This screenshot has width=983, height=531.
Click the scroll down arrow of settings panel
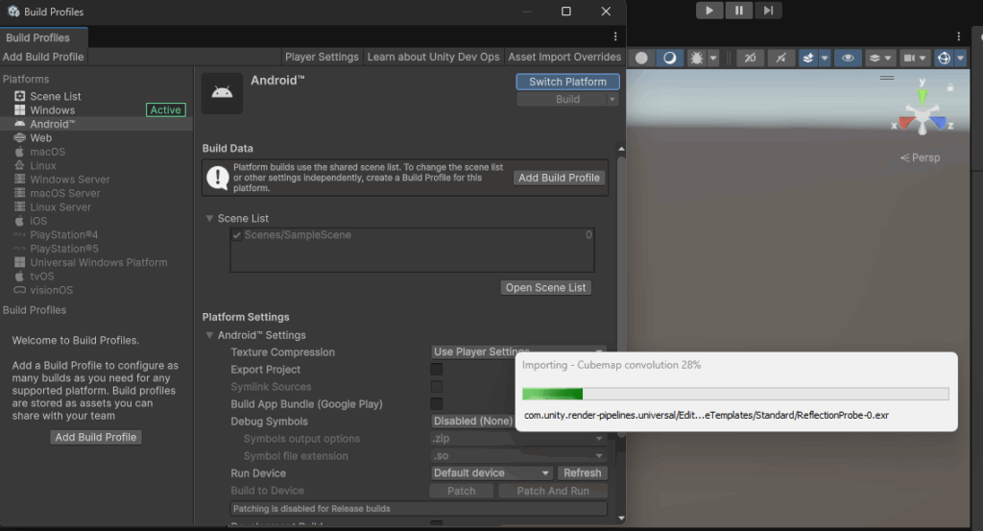(x=621, y=518)
